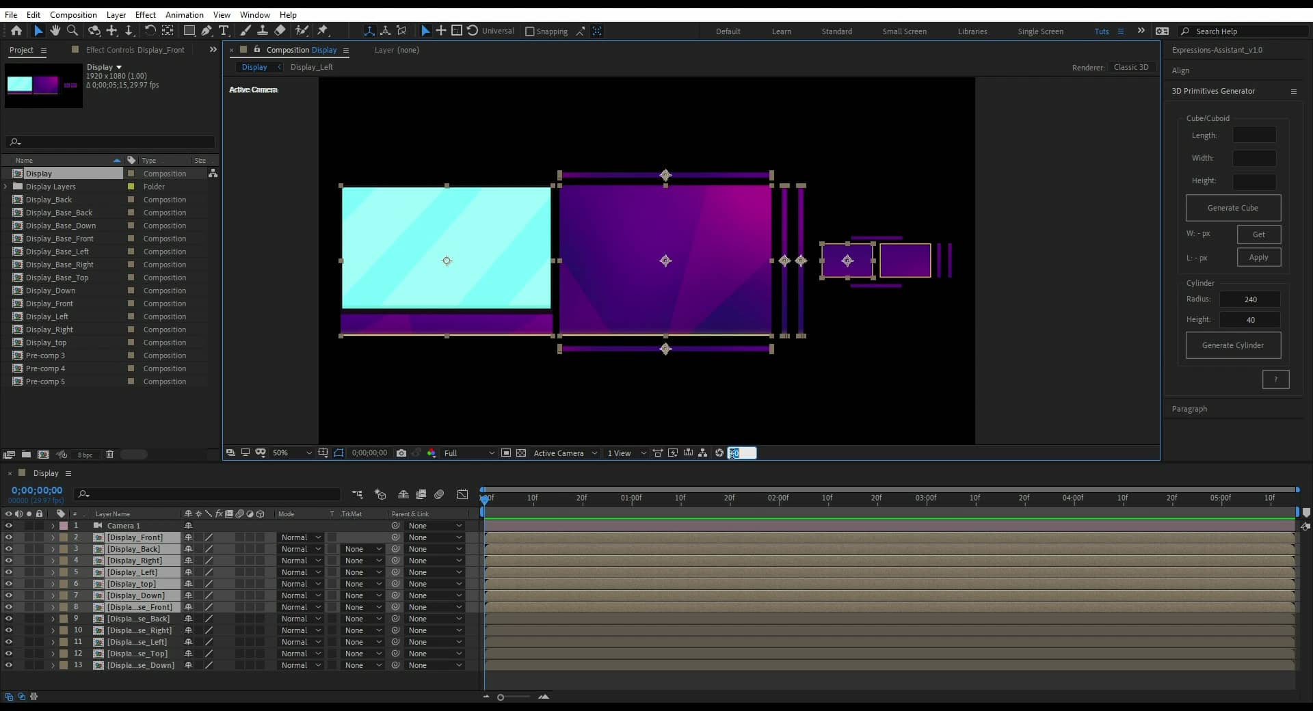Click the Generate Cylinder button
The width and height of the screenshot is (1313, 711).
[1233, 345]
